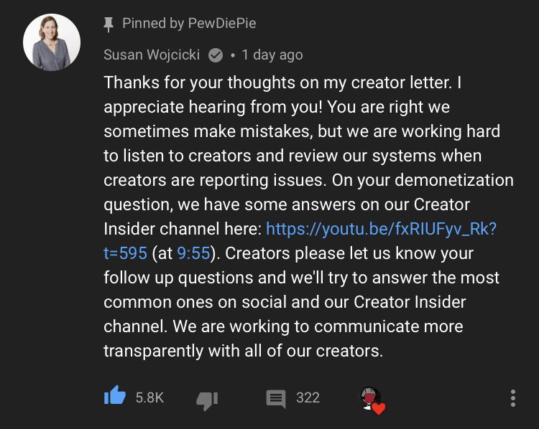The image size is (539, 429).
Task: Open the three-dot more options menu
Action: (513, 398)
